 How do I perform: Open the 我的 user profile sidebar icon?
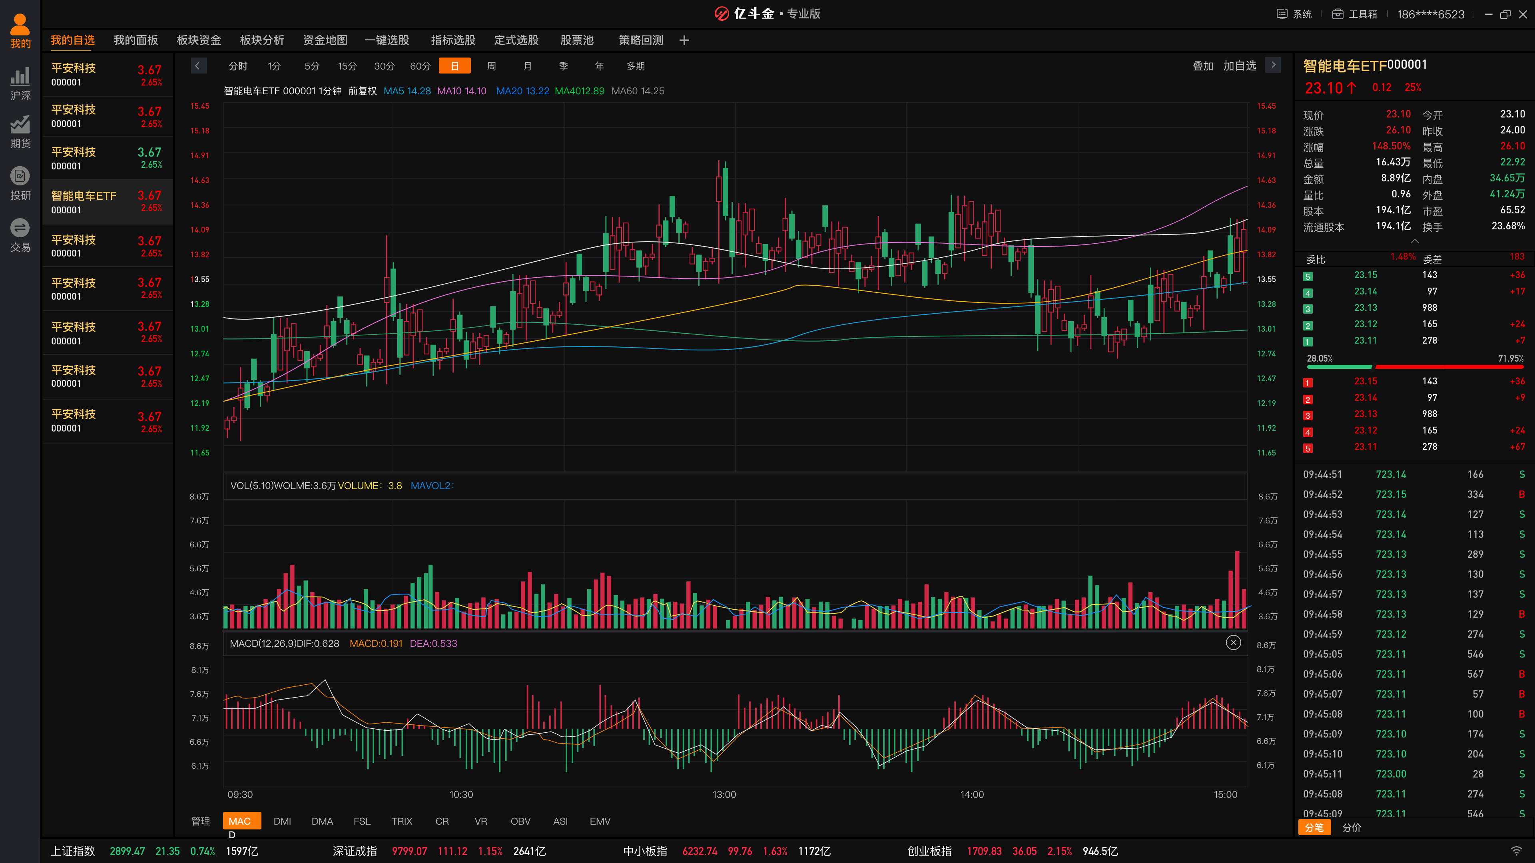[20, 31]
